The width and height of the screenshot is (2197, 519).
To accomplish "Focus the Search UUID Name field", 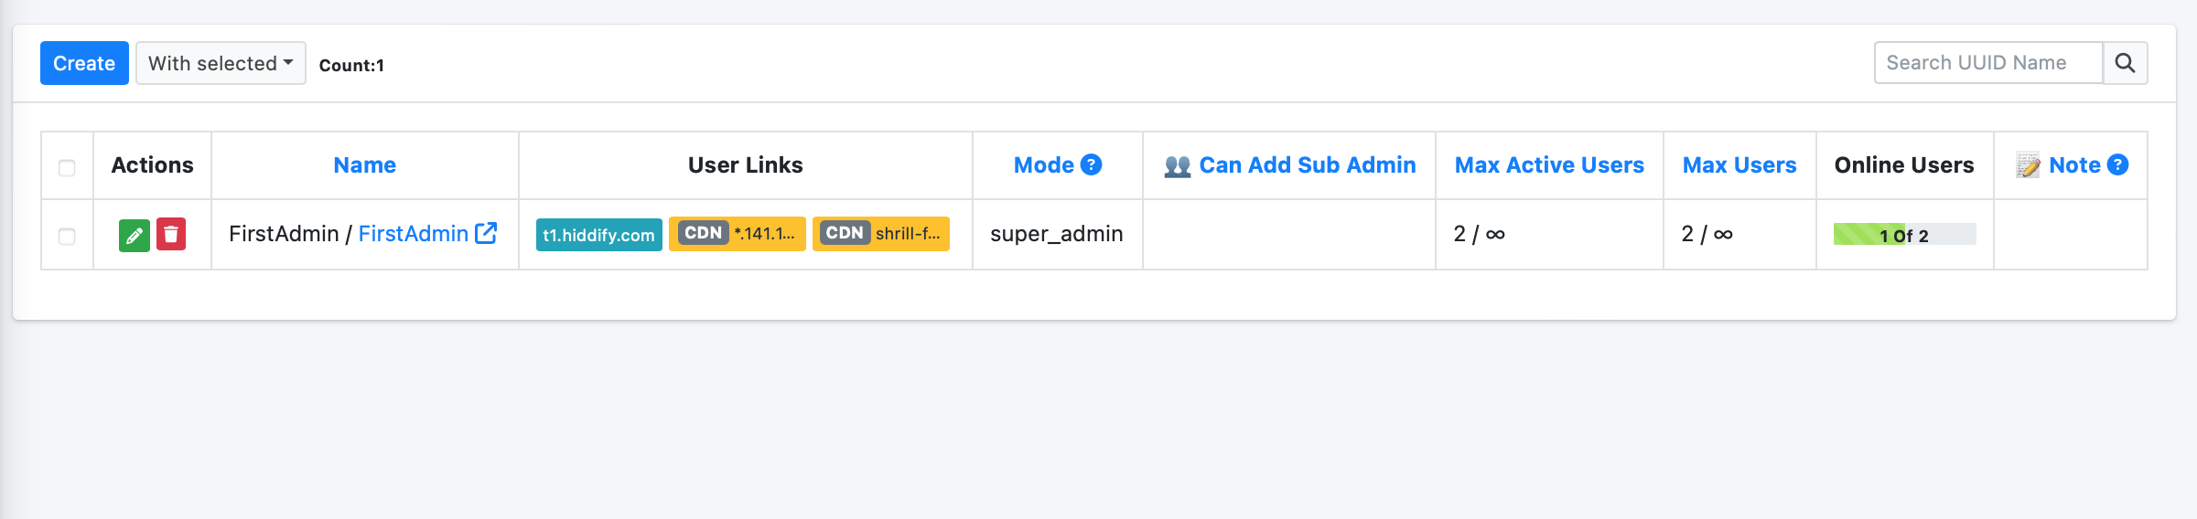I will tap(1988, 63).
